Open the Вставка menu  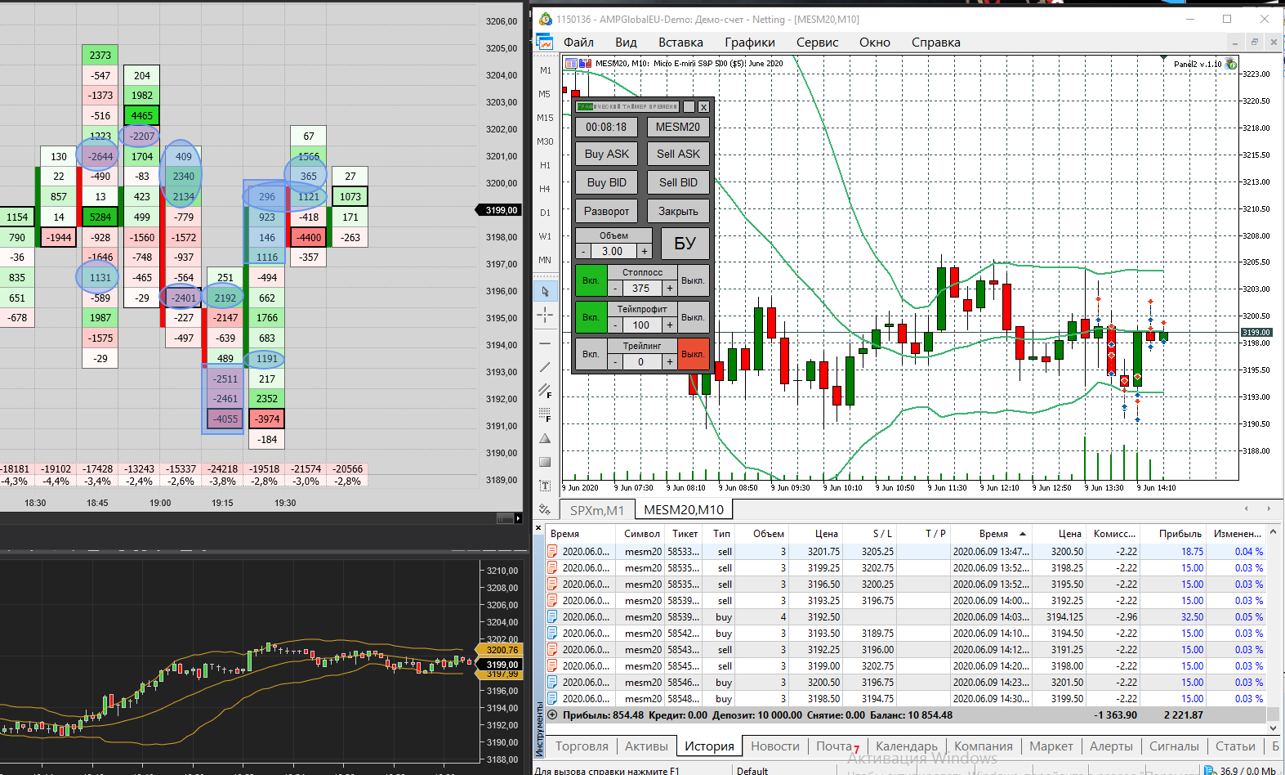(x=680, y=43)
